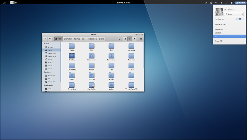247x140 pixels.
Task: Select Pictures in the sidebar
Action: tap(51, 63)
